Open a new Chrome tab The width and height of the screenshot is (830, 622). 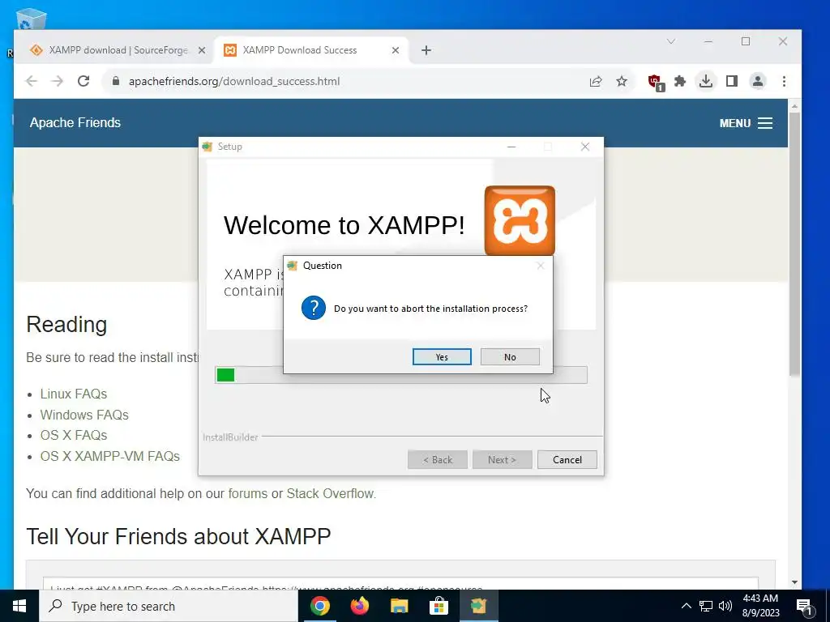426,50
